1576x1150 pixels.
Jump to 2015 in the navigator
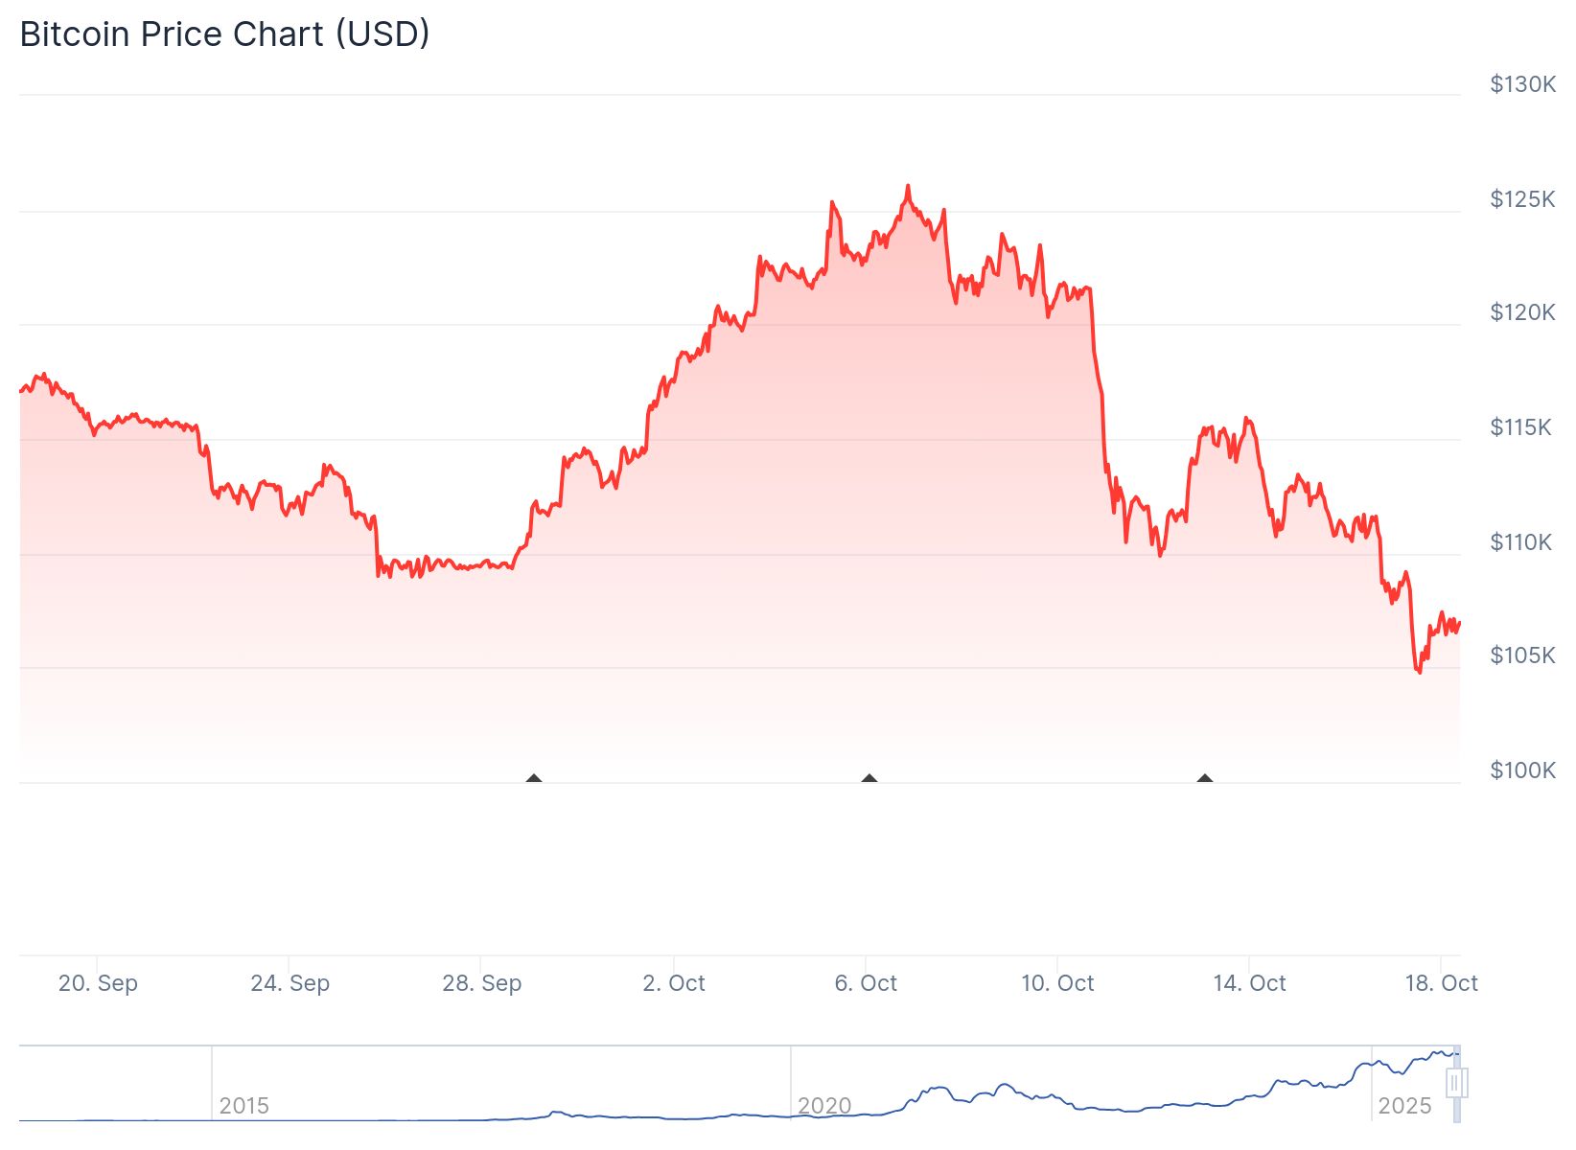point(243,1106)
